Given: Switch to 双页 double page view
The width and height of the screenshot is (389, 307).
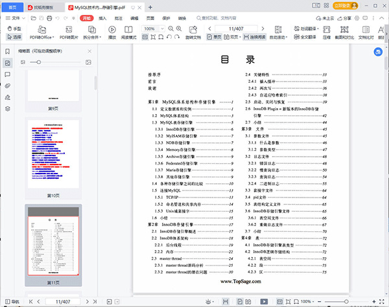Looking at the screenshot, I should click(x=233, y=38).
